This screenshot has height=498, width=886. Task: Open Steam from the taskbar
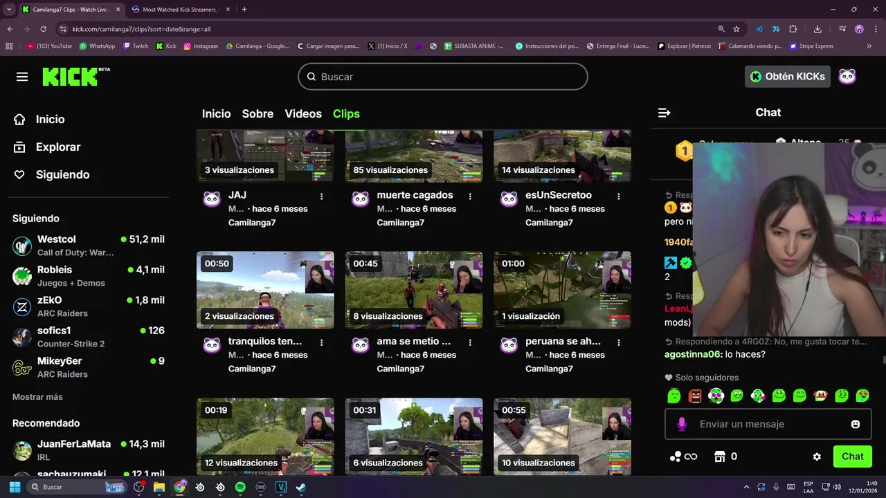click(301, 487)
